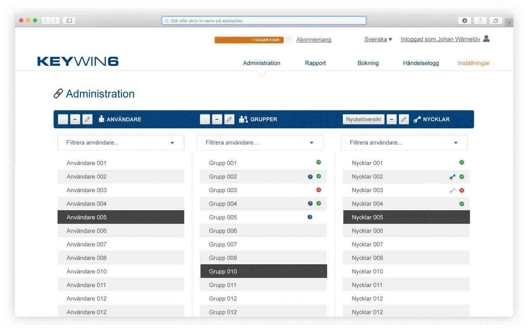Open the Abonnemang link
The height and width of the screenshot is (331, 528).
(x=314, y=40)
